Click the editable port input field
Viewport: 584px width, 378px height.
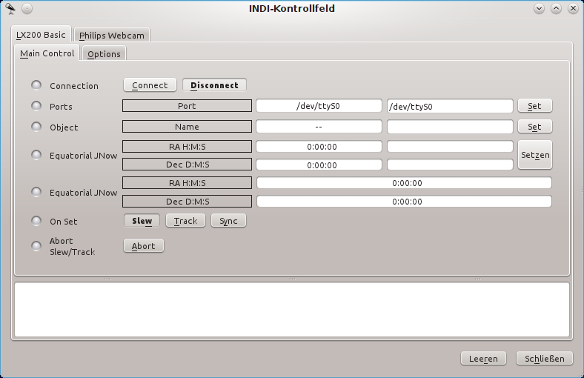[x=450, y=106]
